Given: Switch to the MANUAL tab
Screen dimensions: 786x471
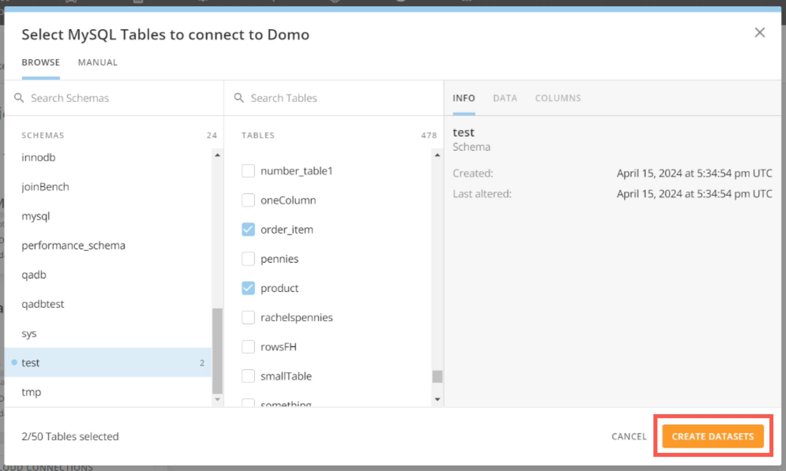Looking at the screenshot, I should pyautogui.click(x=98, y=62).
